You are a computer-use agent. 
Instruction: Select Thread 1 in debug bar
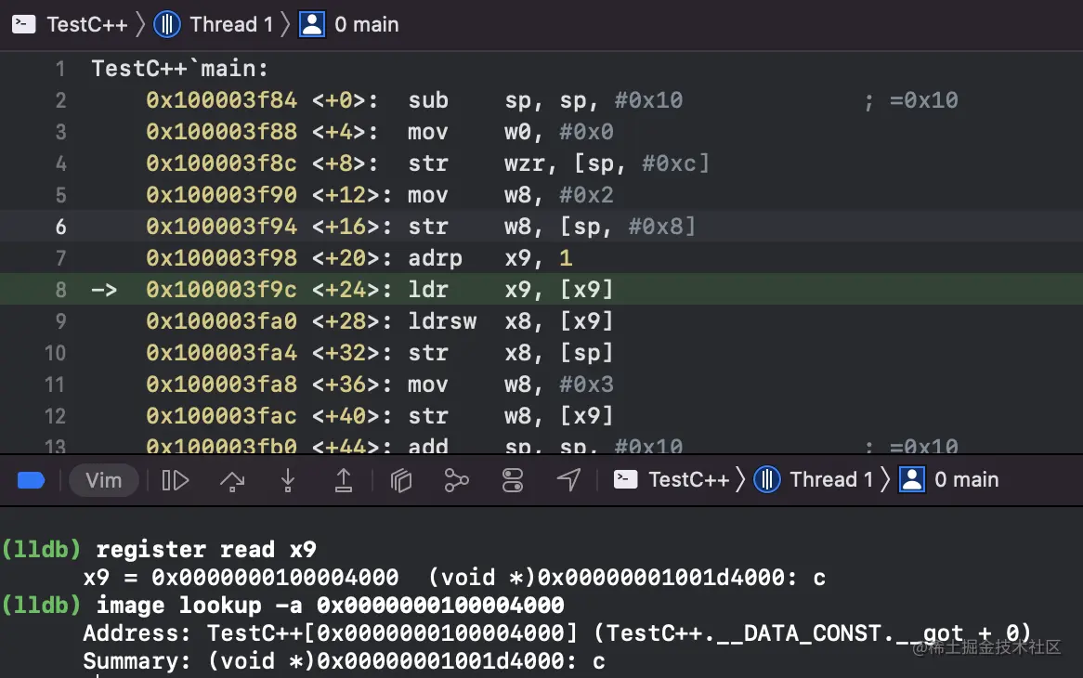click(831, 479)
